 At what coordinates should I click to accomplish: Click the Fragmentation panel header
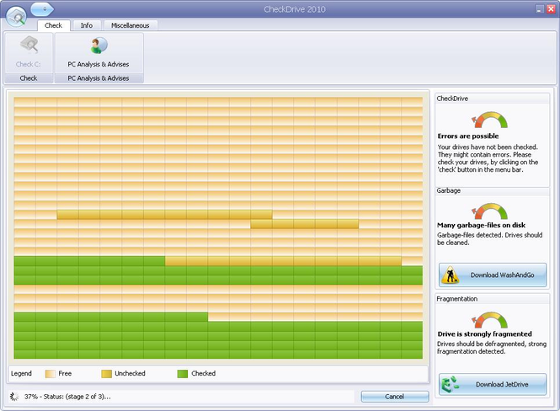[x=492, y=299]
